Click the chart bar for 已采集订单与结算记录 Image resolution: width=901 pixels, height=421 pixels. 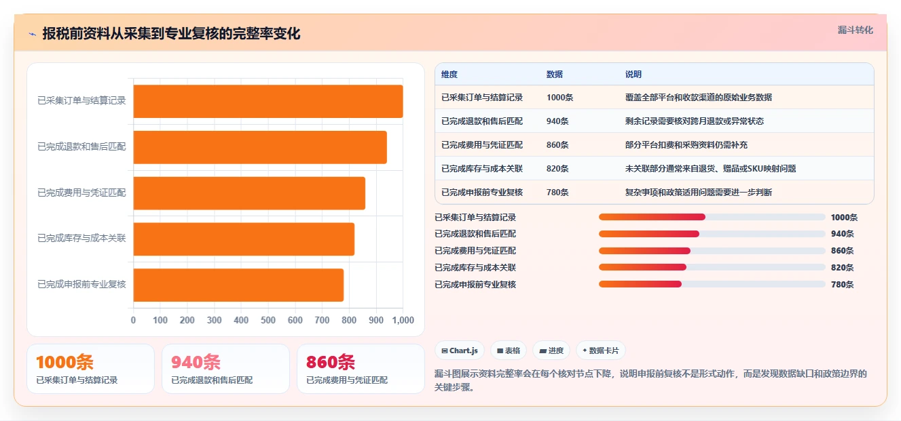pyautogui.click(x=268, y=101)
